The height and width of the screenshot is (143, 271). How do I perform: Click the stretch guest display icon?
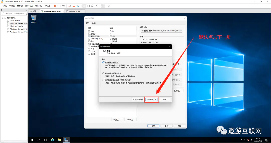pyautogui.click(x=109, y=6)
